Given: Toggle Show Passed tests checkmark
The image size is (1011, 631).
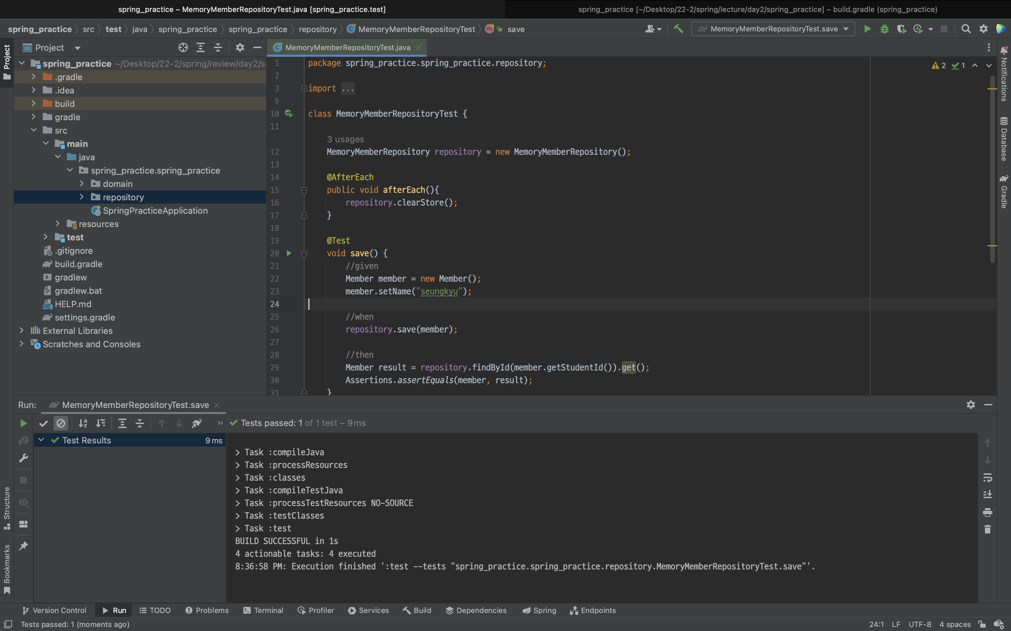Looking at the screenshot, I should click(x=43, y=423).
